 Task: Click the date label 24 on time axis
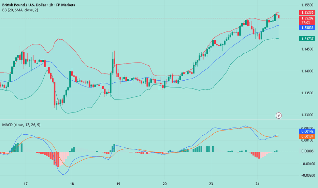(258, 184)
